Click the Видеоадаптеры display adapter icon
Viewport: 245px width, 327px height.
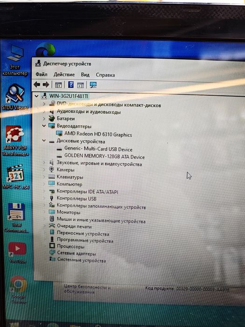click(x=51, y=126)
